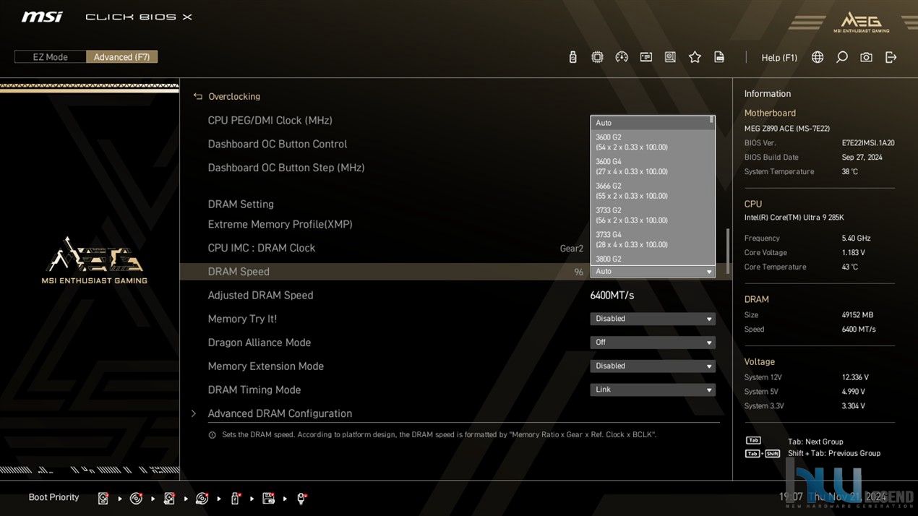Click the DRAM Speed list scrollbar thumb
918x516 pixels.
pos(712,121)
